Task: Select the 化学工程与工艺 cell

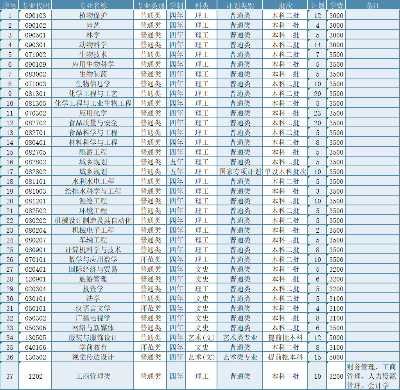Action: (93, 93)
